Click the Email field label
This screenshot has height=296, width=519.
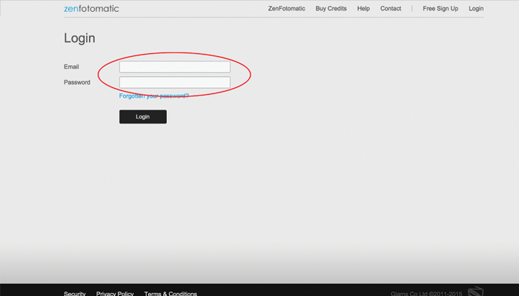[72, 67]
